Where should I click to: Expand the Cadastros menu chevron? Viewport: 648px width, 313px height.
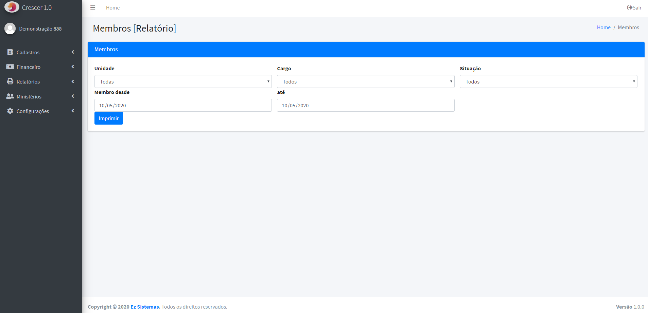tap(73, 52)
